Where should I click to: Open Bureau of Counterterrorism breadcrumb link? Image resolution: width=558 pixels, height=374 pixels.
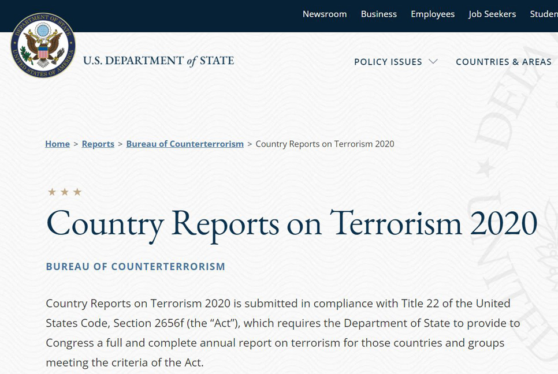click(185, 144)
